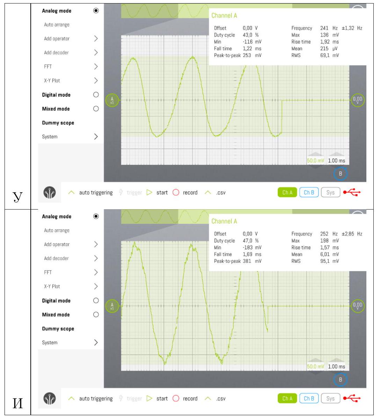Open the round logo menu button in lower screenshot
Viewport: 380px width, 418px height.
[50, 398]
